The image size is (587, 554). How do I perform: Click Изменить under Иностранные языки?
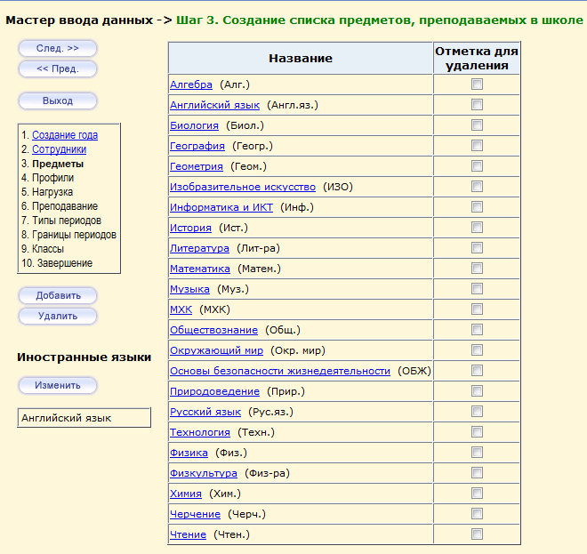click(x=58, y=385)
